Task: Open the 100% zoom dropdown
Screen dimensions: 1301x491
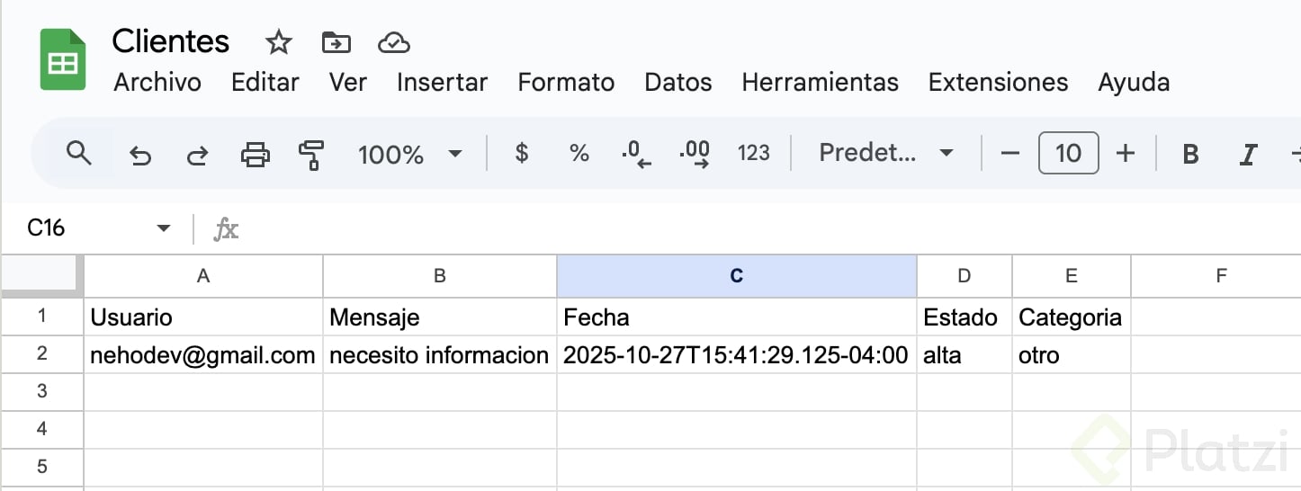Action: (409, 155)
